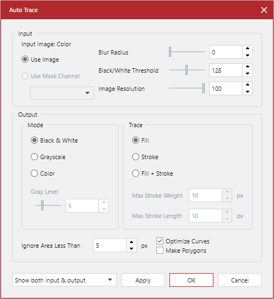Decrease Blur Radius with down arrow
The image size is (274, 299).
coord(248,55)
